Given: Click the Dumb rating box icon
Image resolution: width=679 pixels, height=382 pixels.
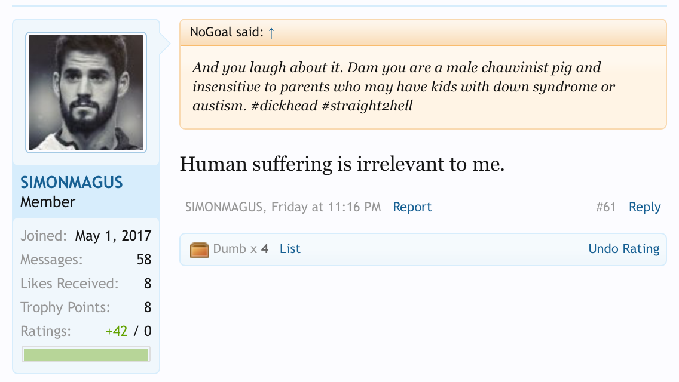Looking at the screenshot, I should (x=199, y=249).
